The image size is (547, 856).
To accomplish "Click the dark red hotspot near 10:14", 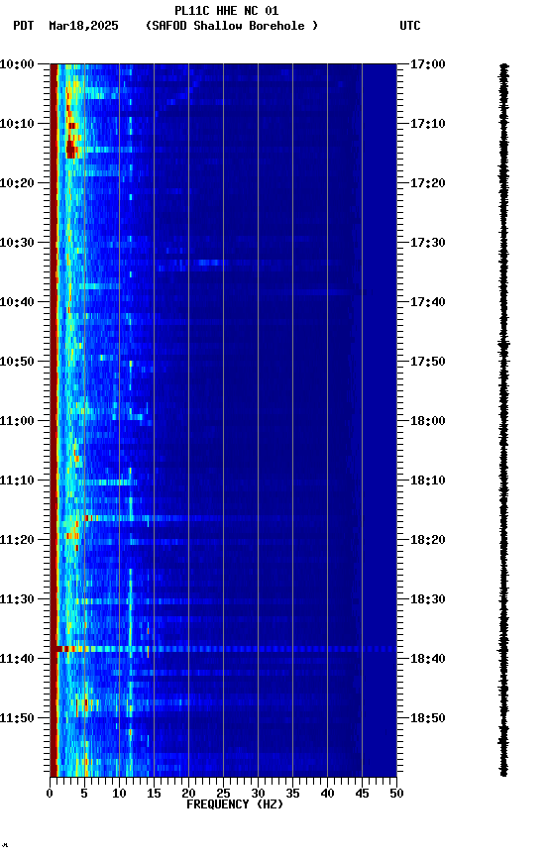I will (71, 149).
